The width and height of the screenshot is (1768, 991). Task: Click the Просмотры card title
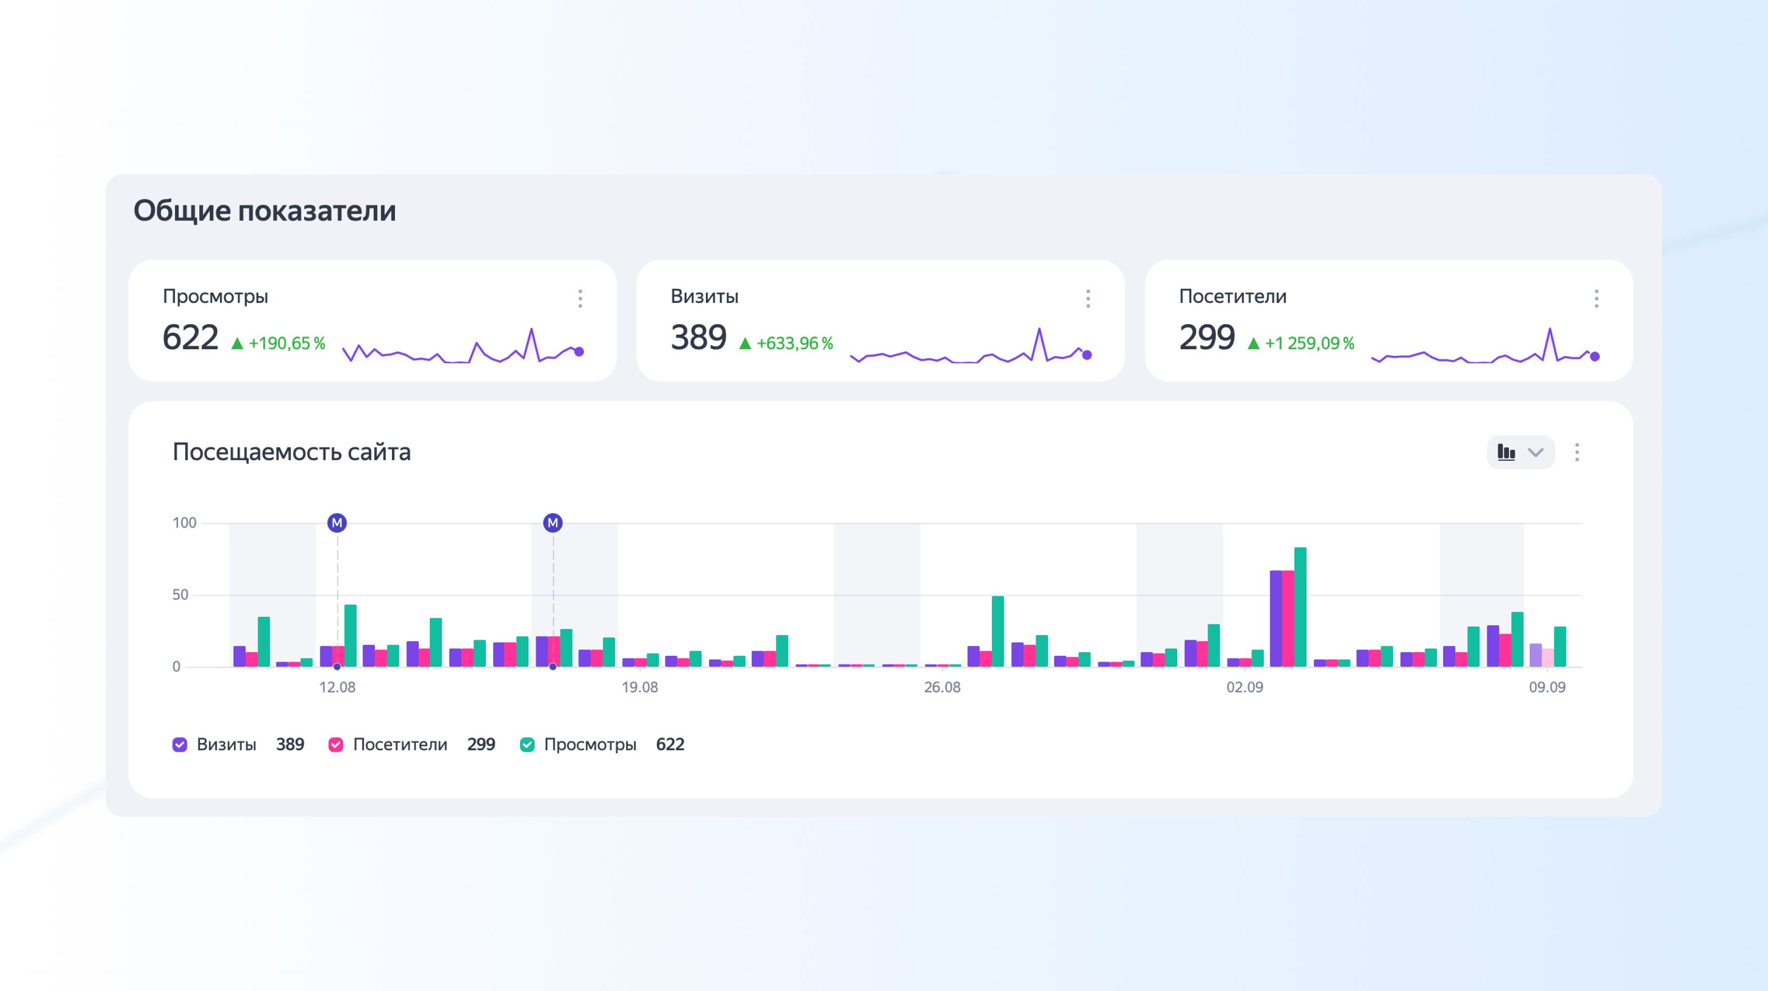point(215,296)
